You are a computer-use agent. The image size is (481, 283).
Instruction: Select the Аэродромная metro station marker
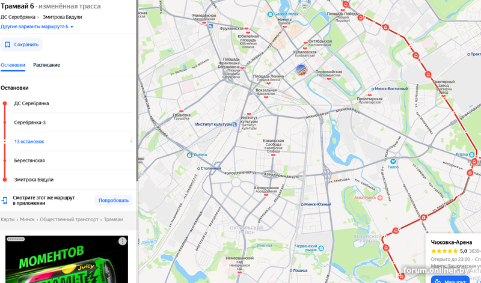pos(266,195)
